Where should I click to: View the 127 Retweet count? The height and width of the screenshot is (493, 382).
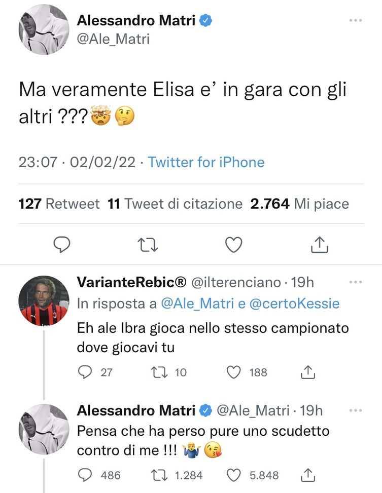[x=56, y=204]
